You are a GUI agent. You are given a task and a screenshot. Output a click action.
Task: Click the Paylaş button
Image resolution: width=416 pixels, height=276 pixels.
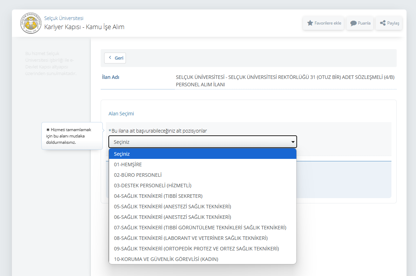[389, 23]
